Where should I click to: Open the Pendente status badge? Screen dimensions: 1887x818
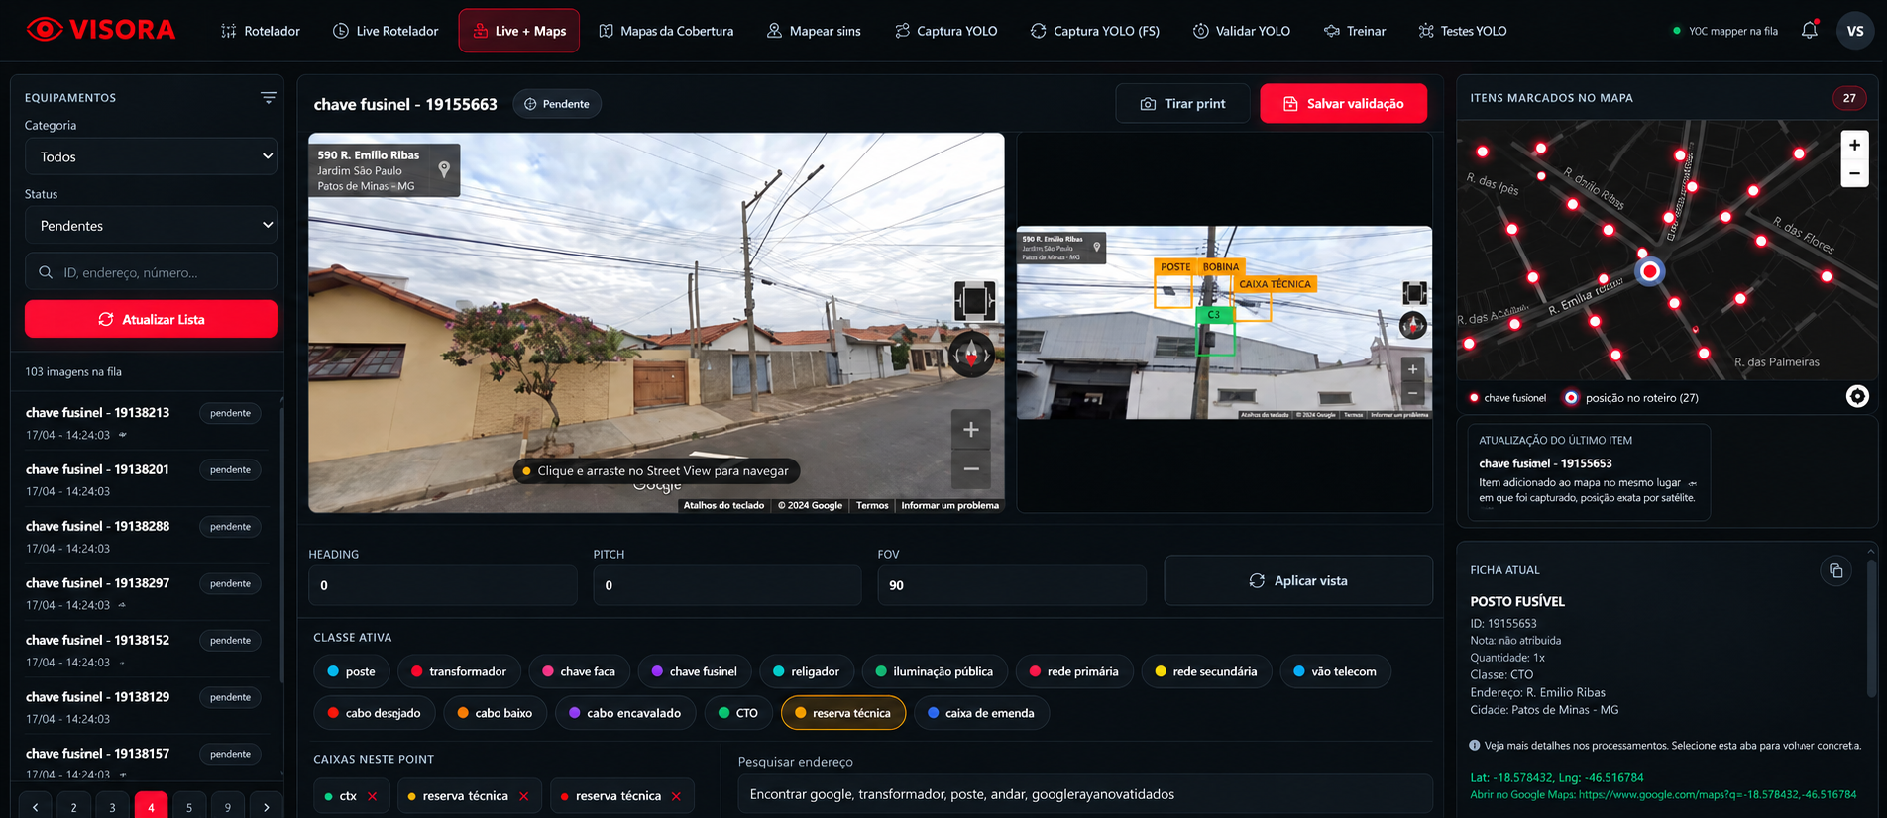(x=557, y=104)
